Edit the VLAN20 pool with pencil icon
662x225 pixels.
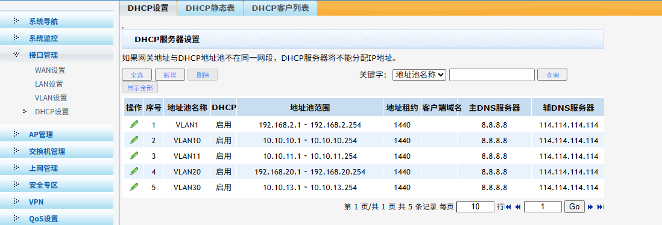pos(134,171)
